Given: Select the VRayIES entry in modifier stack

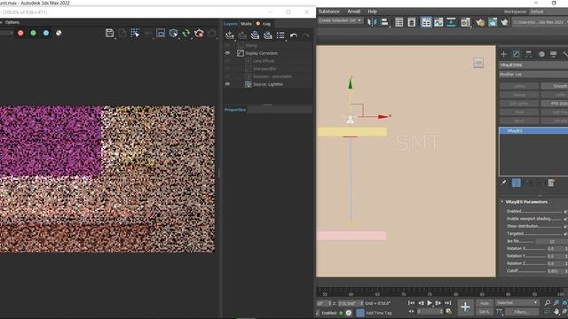Looking at the screenshot, I should pyautogui.click(x=534, y=130).
